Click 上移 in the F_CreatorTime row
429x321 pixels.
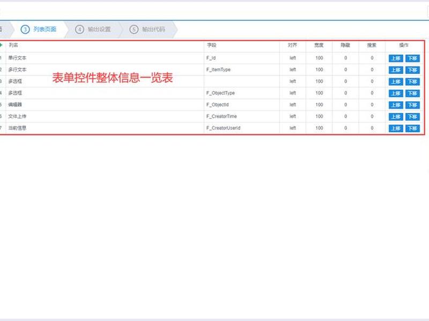(396, 117)
